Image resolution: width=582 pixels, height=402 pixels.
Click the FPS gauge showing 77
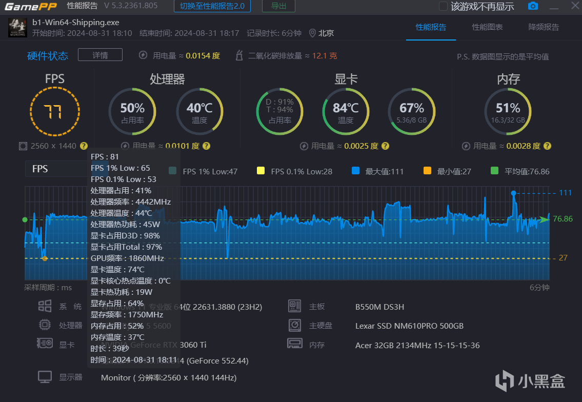(54, 112)
